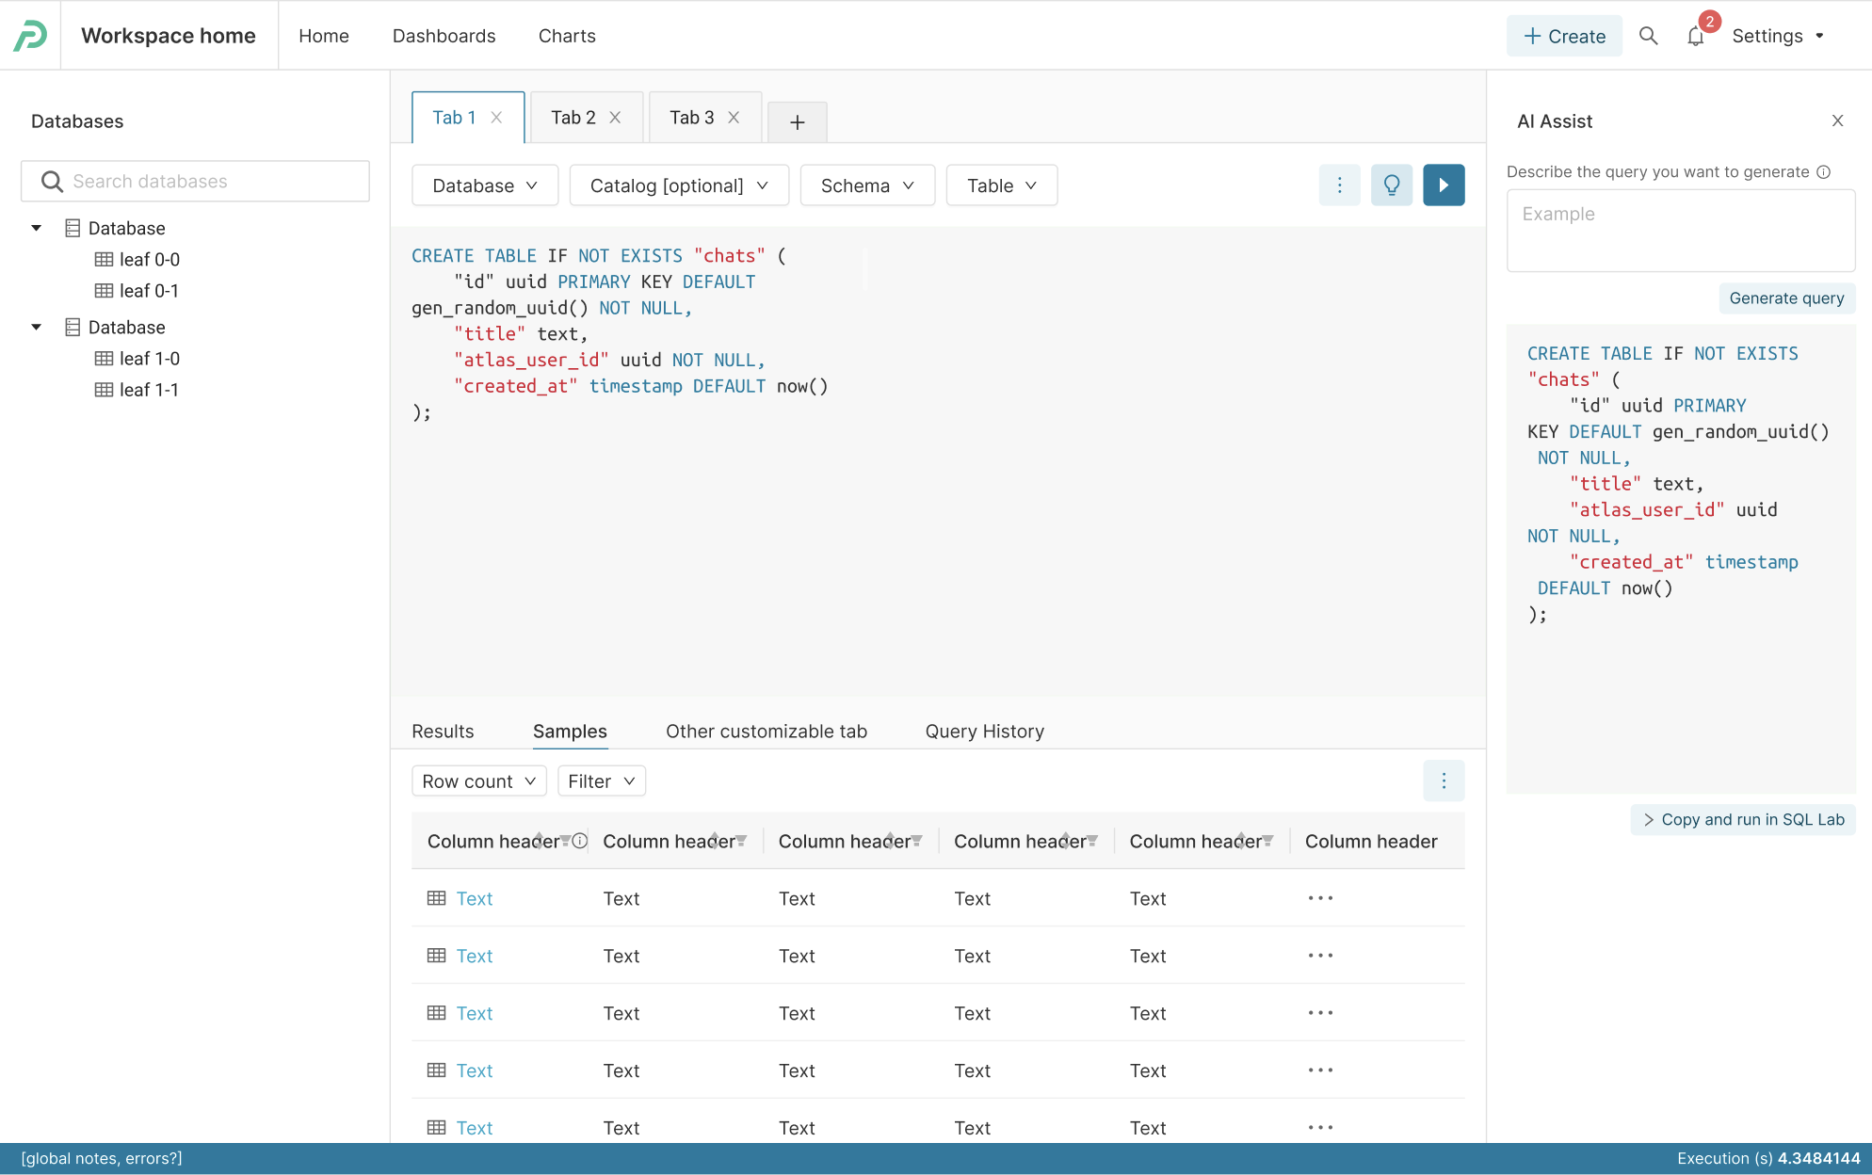Close Tab 2 with its X
The image size is (1872, 1175).
(615, 118)
